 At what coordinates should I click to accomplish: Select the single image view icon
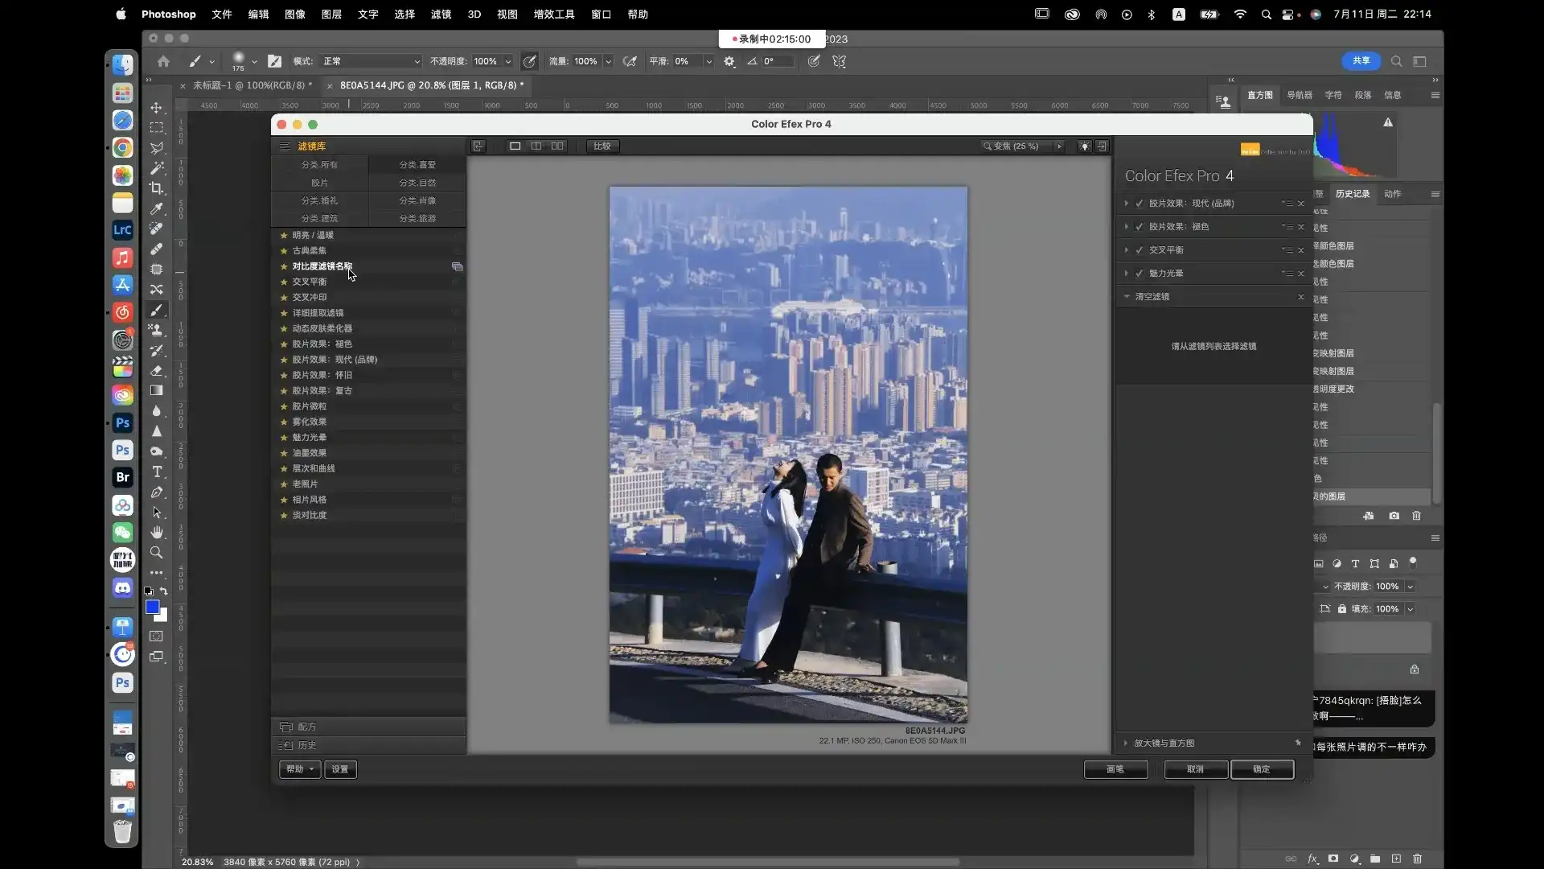[x=515, y=146]
